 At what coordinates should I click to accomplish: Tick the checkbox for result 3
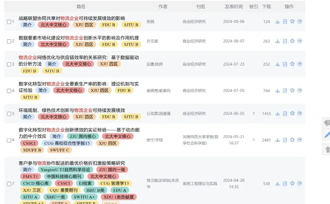(x=9, y=64)
